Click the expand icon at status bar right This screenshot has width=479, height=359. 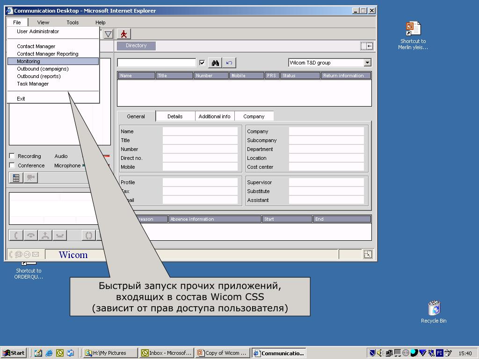[x=368, y=254]
